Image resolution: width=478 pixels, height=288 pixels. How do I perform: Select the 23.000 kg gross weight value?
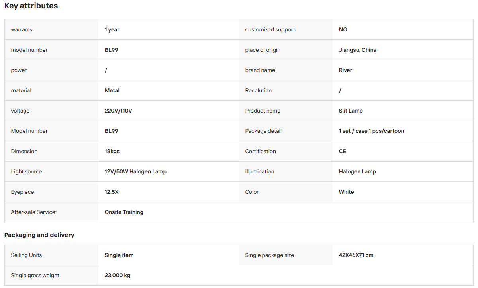[118, 276]
